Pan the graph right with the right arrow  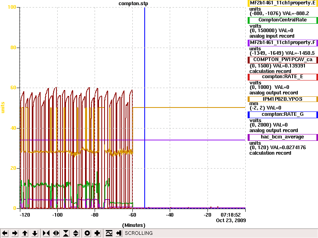tap(15, 233)
